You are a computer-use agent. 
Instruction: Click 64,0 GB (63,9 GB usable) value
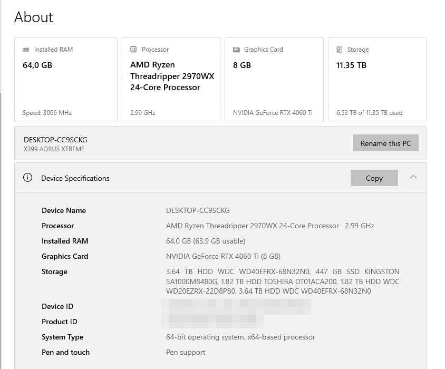pos(206,241)
